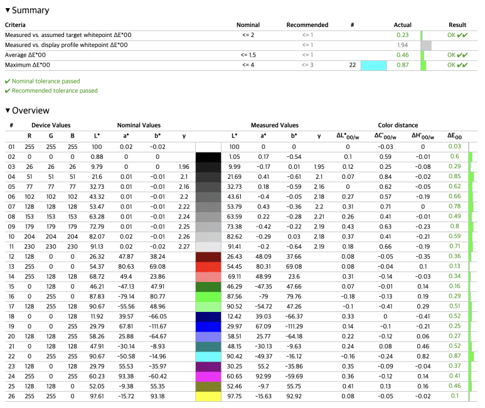Click OK checkmarks in assumed target whitepoint row
This screenshot has height=408, width=485.
click(457, 35)
